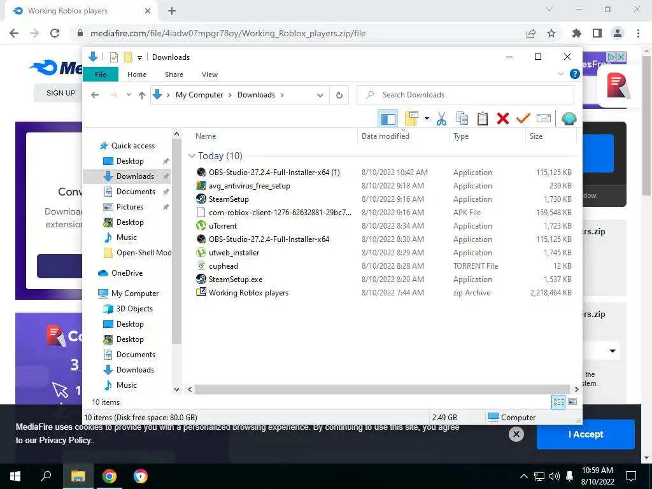This screenshot has width=652, height=489.
Task: Switch to large icons view
Action: pos(572,402)
